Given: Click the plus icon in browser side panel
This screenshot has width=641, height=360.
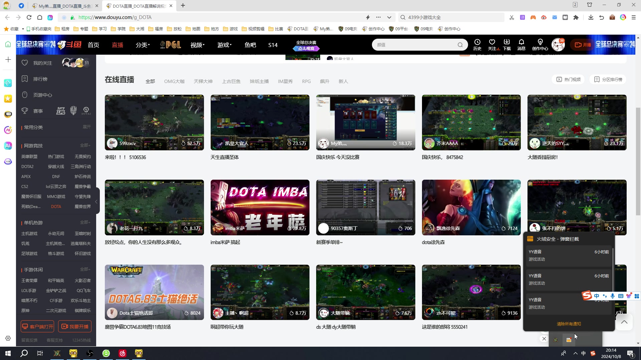Looking at the screenshot, I should click(8, 59).
